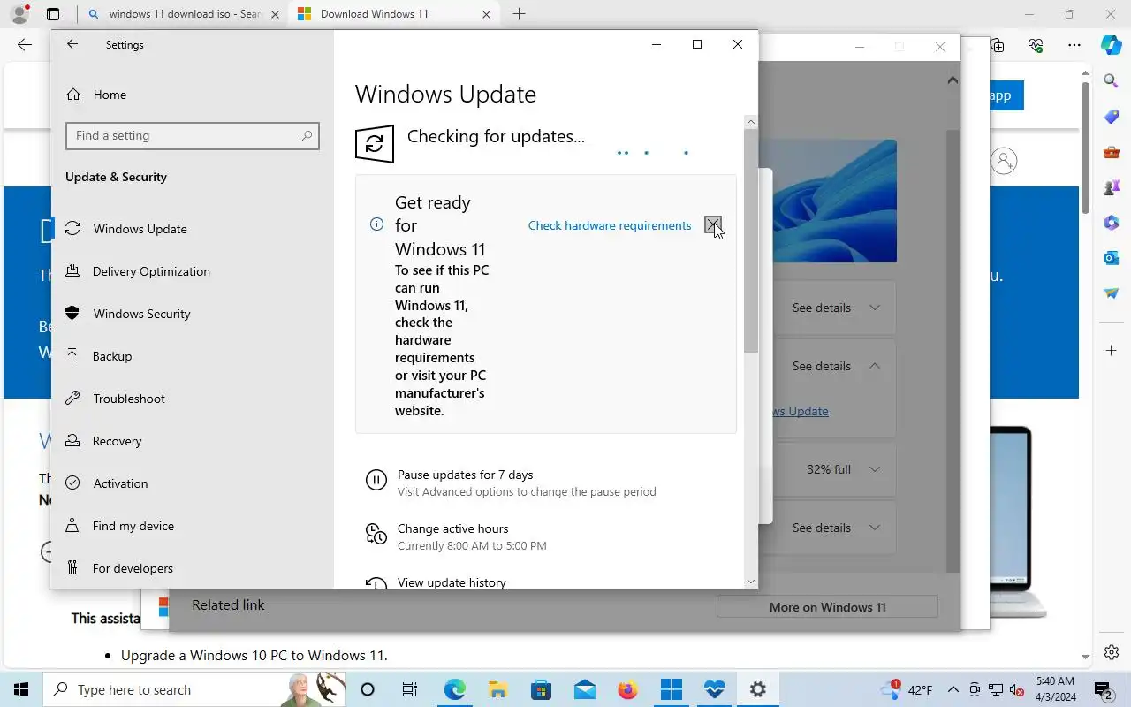This screenshot has height=707, width=1131.
Task: Click More on Windows 11 button
Action: coord(827,607)
